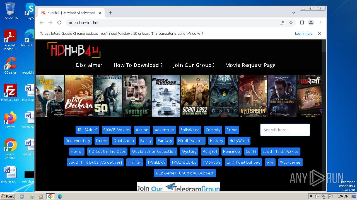
Task: Open the Chrome side panel
Action: pos(302,23)
